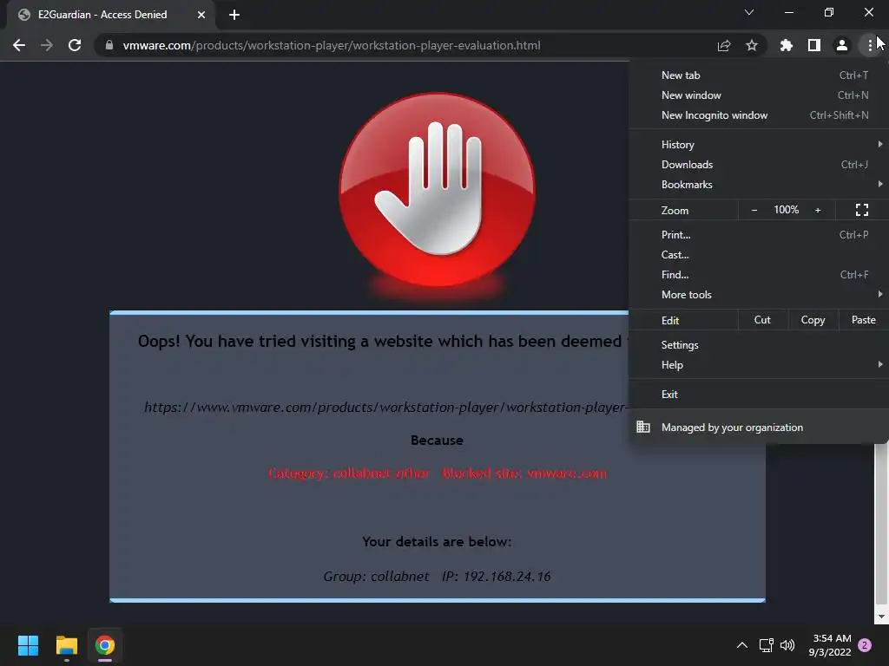This screenshot has height=666, width=889.
Task: Expand the Bookmarks submenu
Action: (x=759, y=185)
